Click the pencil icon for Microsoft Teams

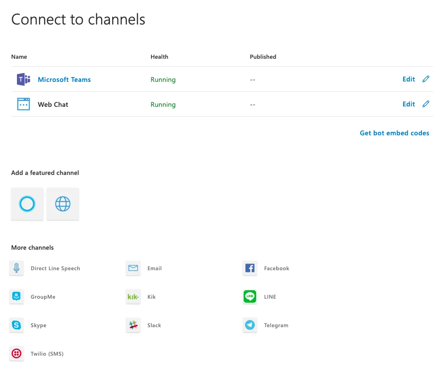pos(426,79)
